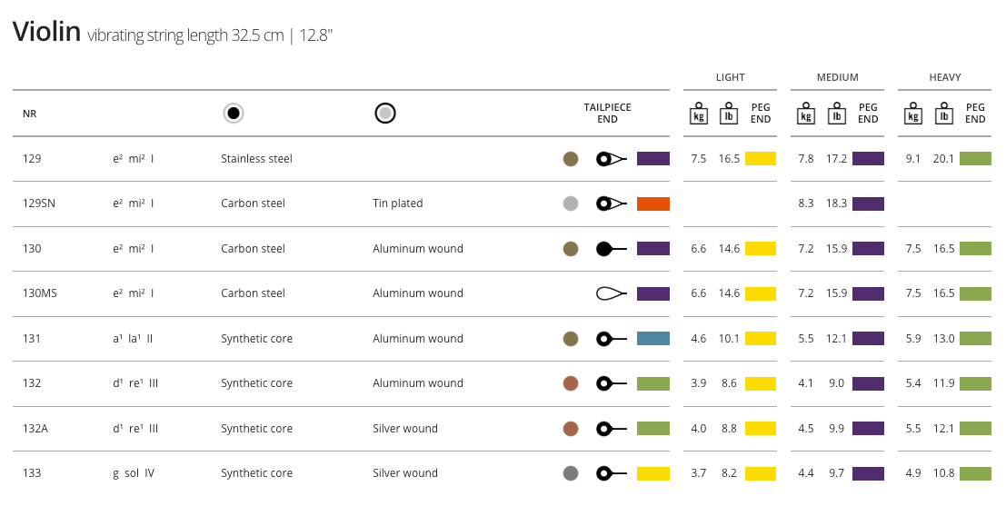Click the kg weight icon under LIGHT
The width and height of the screenshot is (1006, 516).
coord(699,114)
